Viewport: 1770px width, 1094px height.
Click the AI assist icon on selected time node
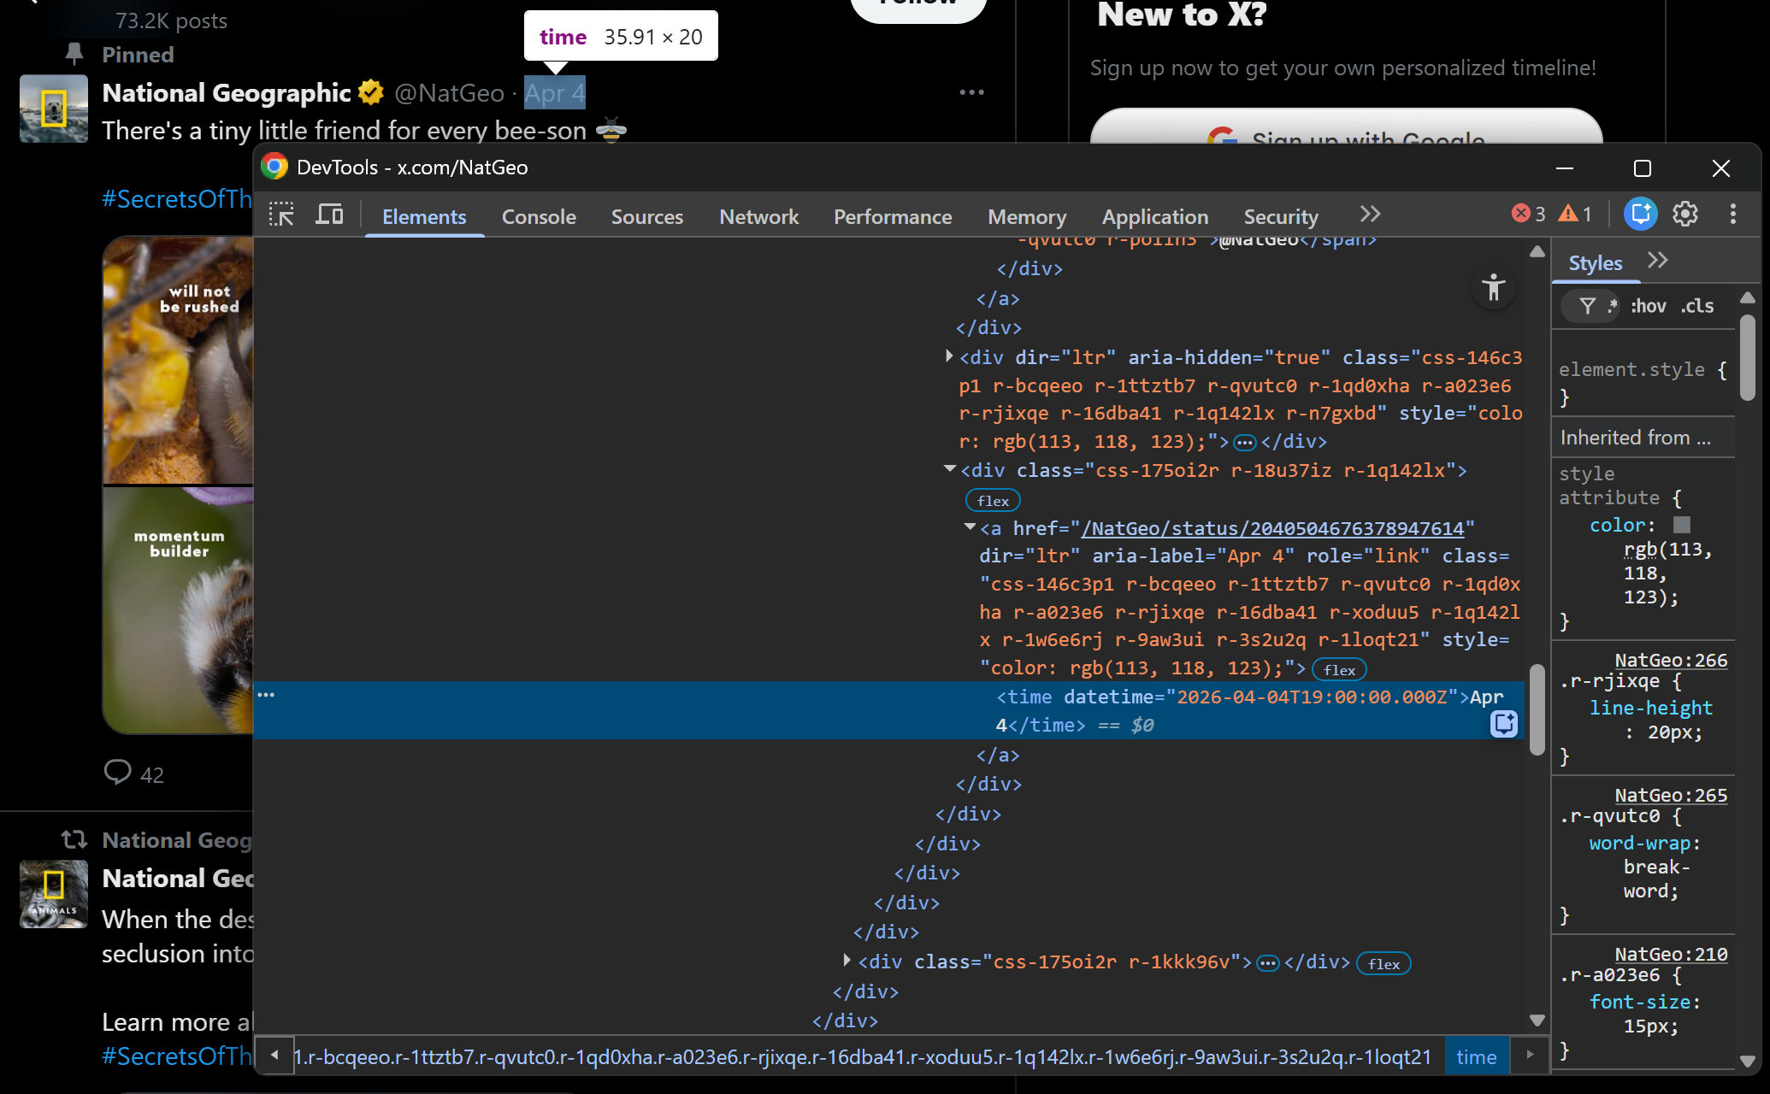pos(1504,724)
